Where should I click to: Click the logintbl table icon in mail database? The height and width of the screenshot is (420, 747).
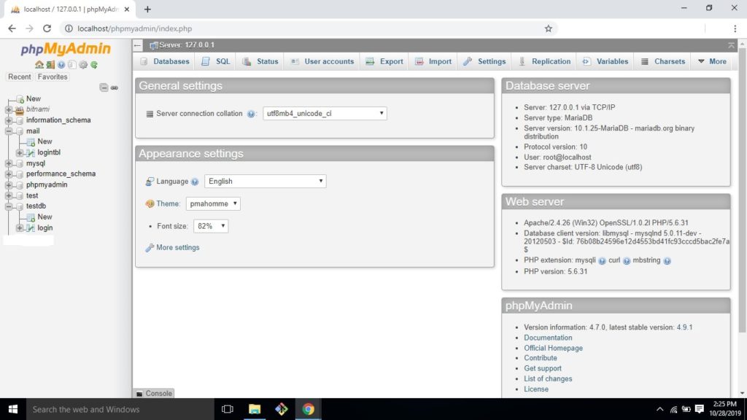tap(31, 153)
